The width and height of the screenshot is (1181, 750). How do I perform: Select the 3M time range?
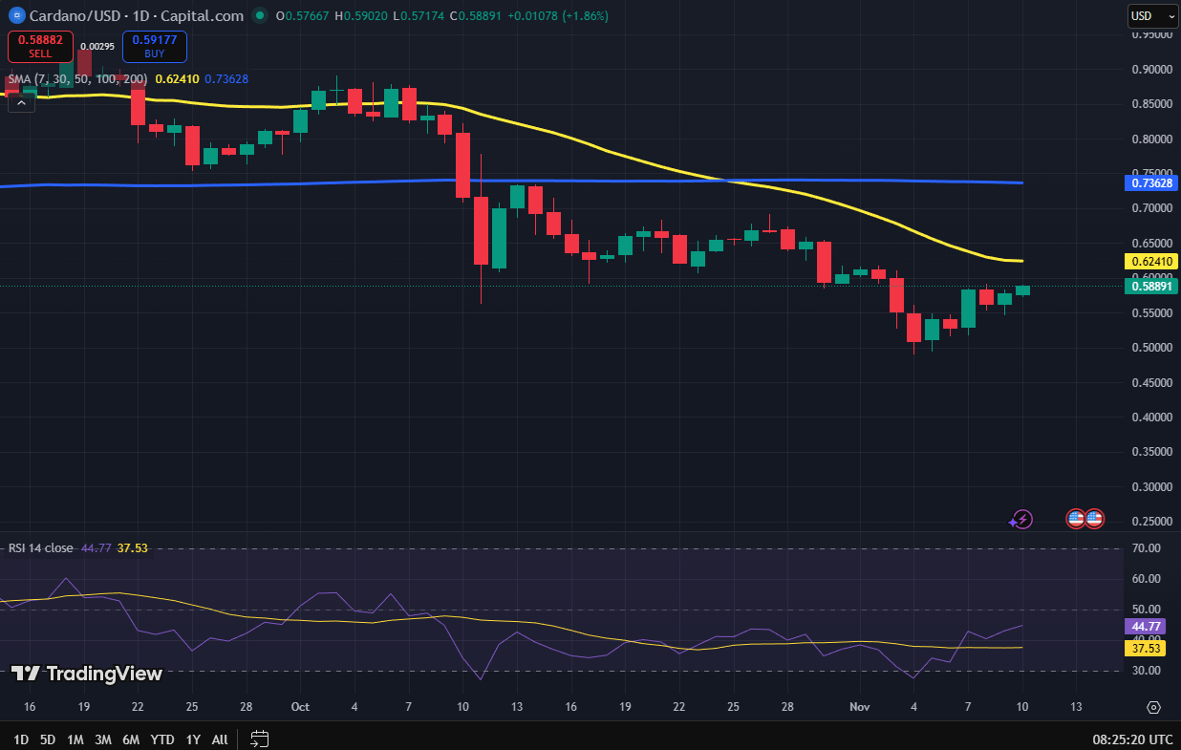[x=103, y=739]
